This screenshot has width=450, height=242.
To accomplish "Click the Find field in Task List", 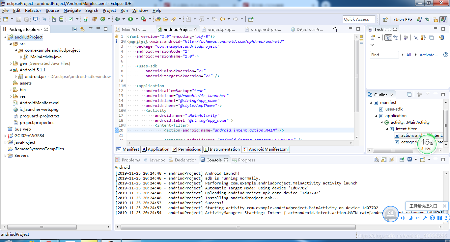I will pos(384,55).
